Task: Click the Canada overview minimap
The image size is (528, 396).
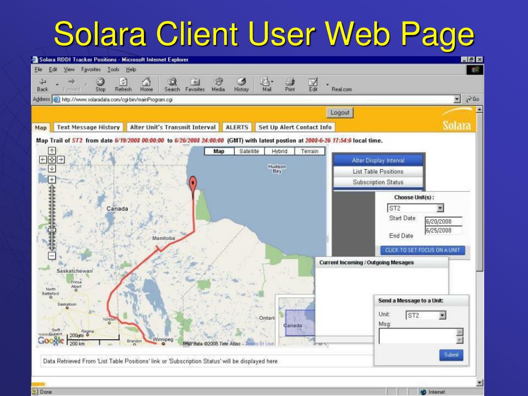Action: click(x=295, y=321)
